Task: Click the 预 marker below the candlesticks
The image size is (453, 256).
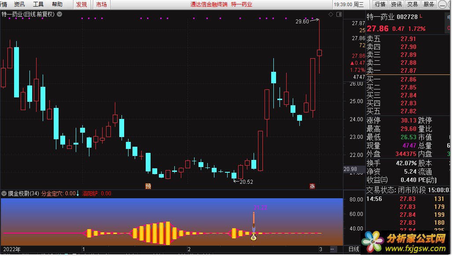Action: pos(148,186)
